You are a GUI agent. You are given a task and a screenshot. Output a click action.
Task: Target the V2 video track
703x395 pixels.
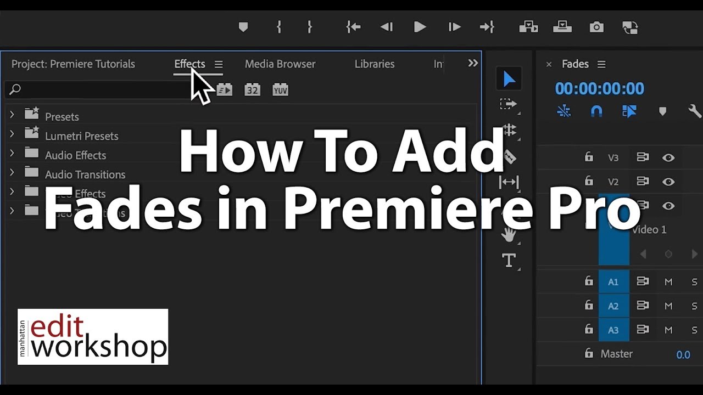point(613,182)
